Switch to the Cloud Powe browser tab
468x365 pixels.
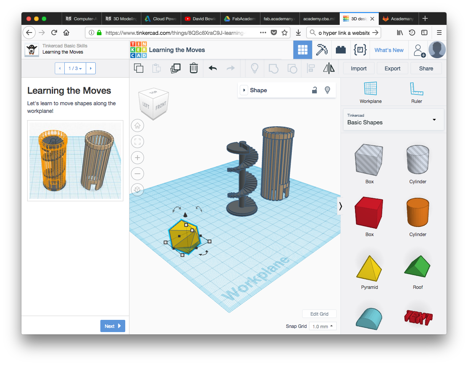161,18
